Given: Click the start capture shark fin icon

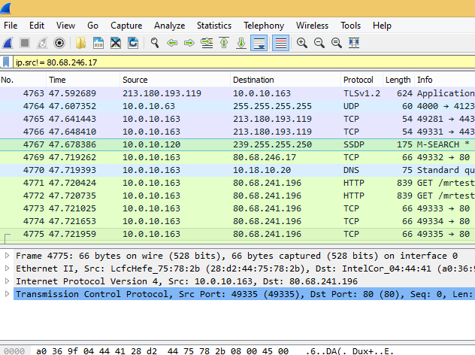Looking at the screenshot, I should [8, 43].
